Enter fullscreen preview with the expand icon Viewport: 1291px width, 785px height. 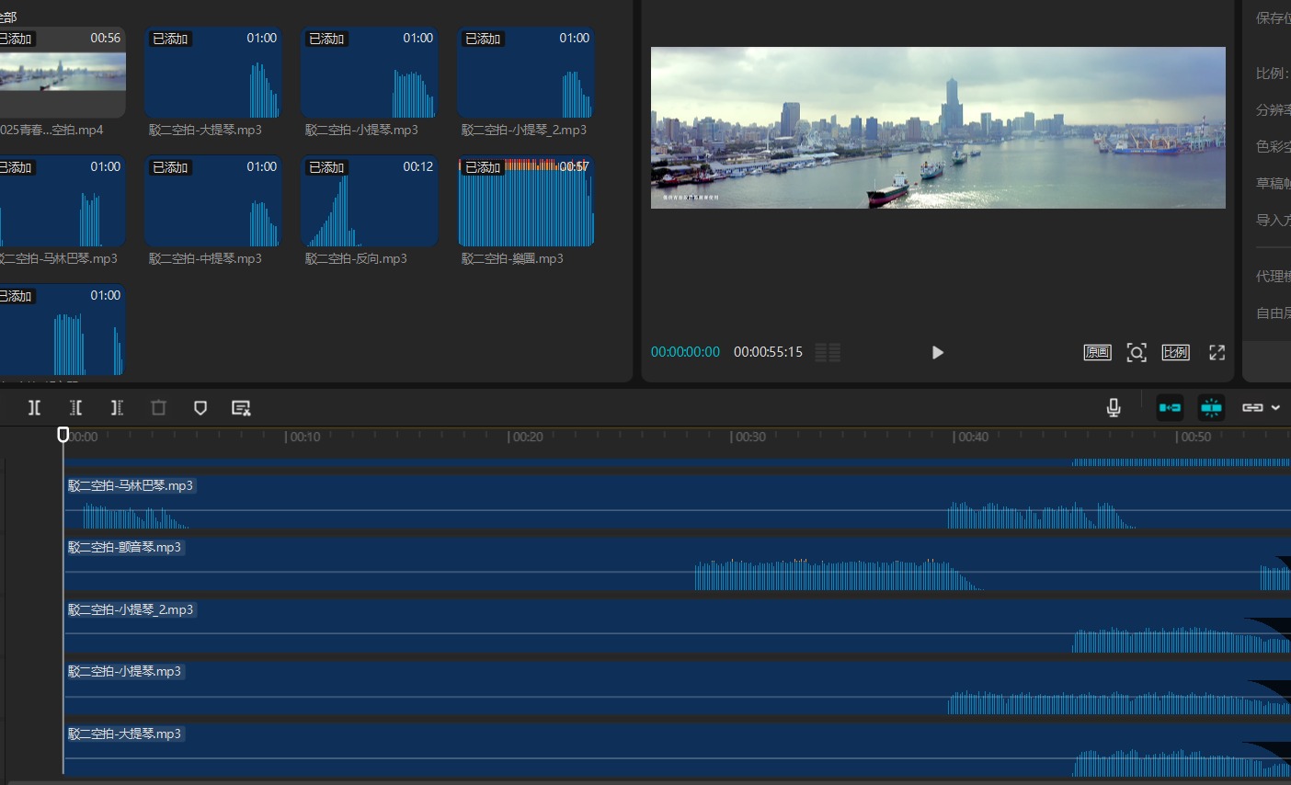click(x=1217, y=352)
